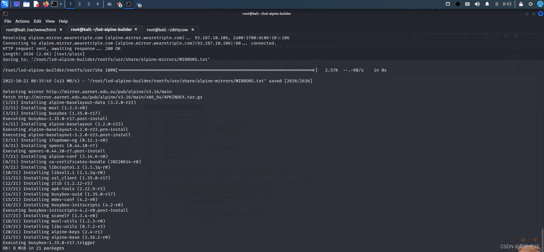Click the 'HTTP request sent' response line
Viewport: 544px width, 252px height.
(x=62, y=49)
